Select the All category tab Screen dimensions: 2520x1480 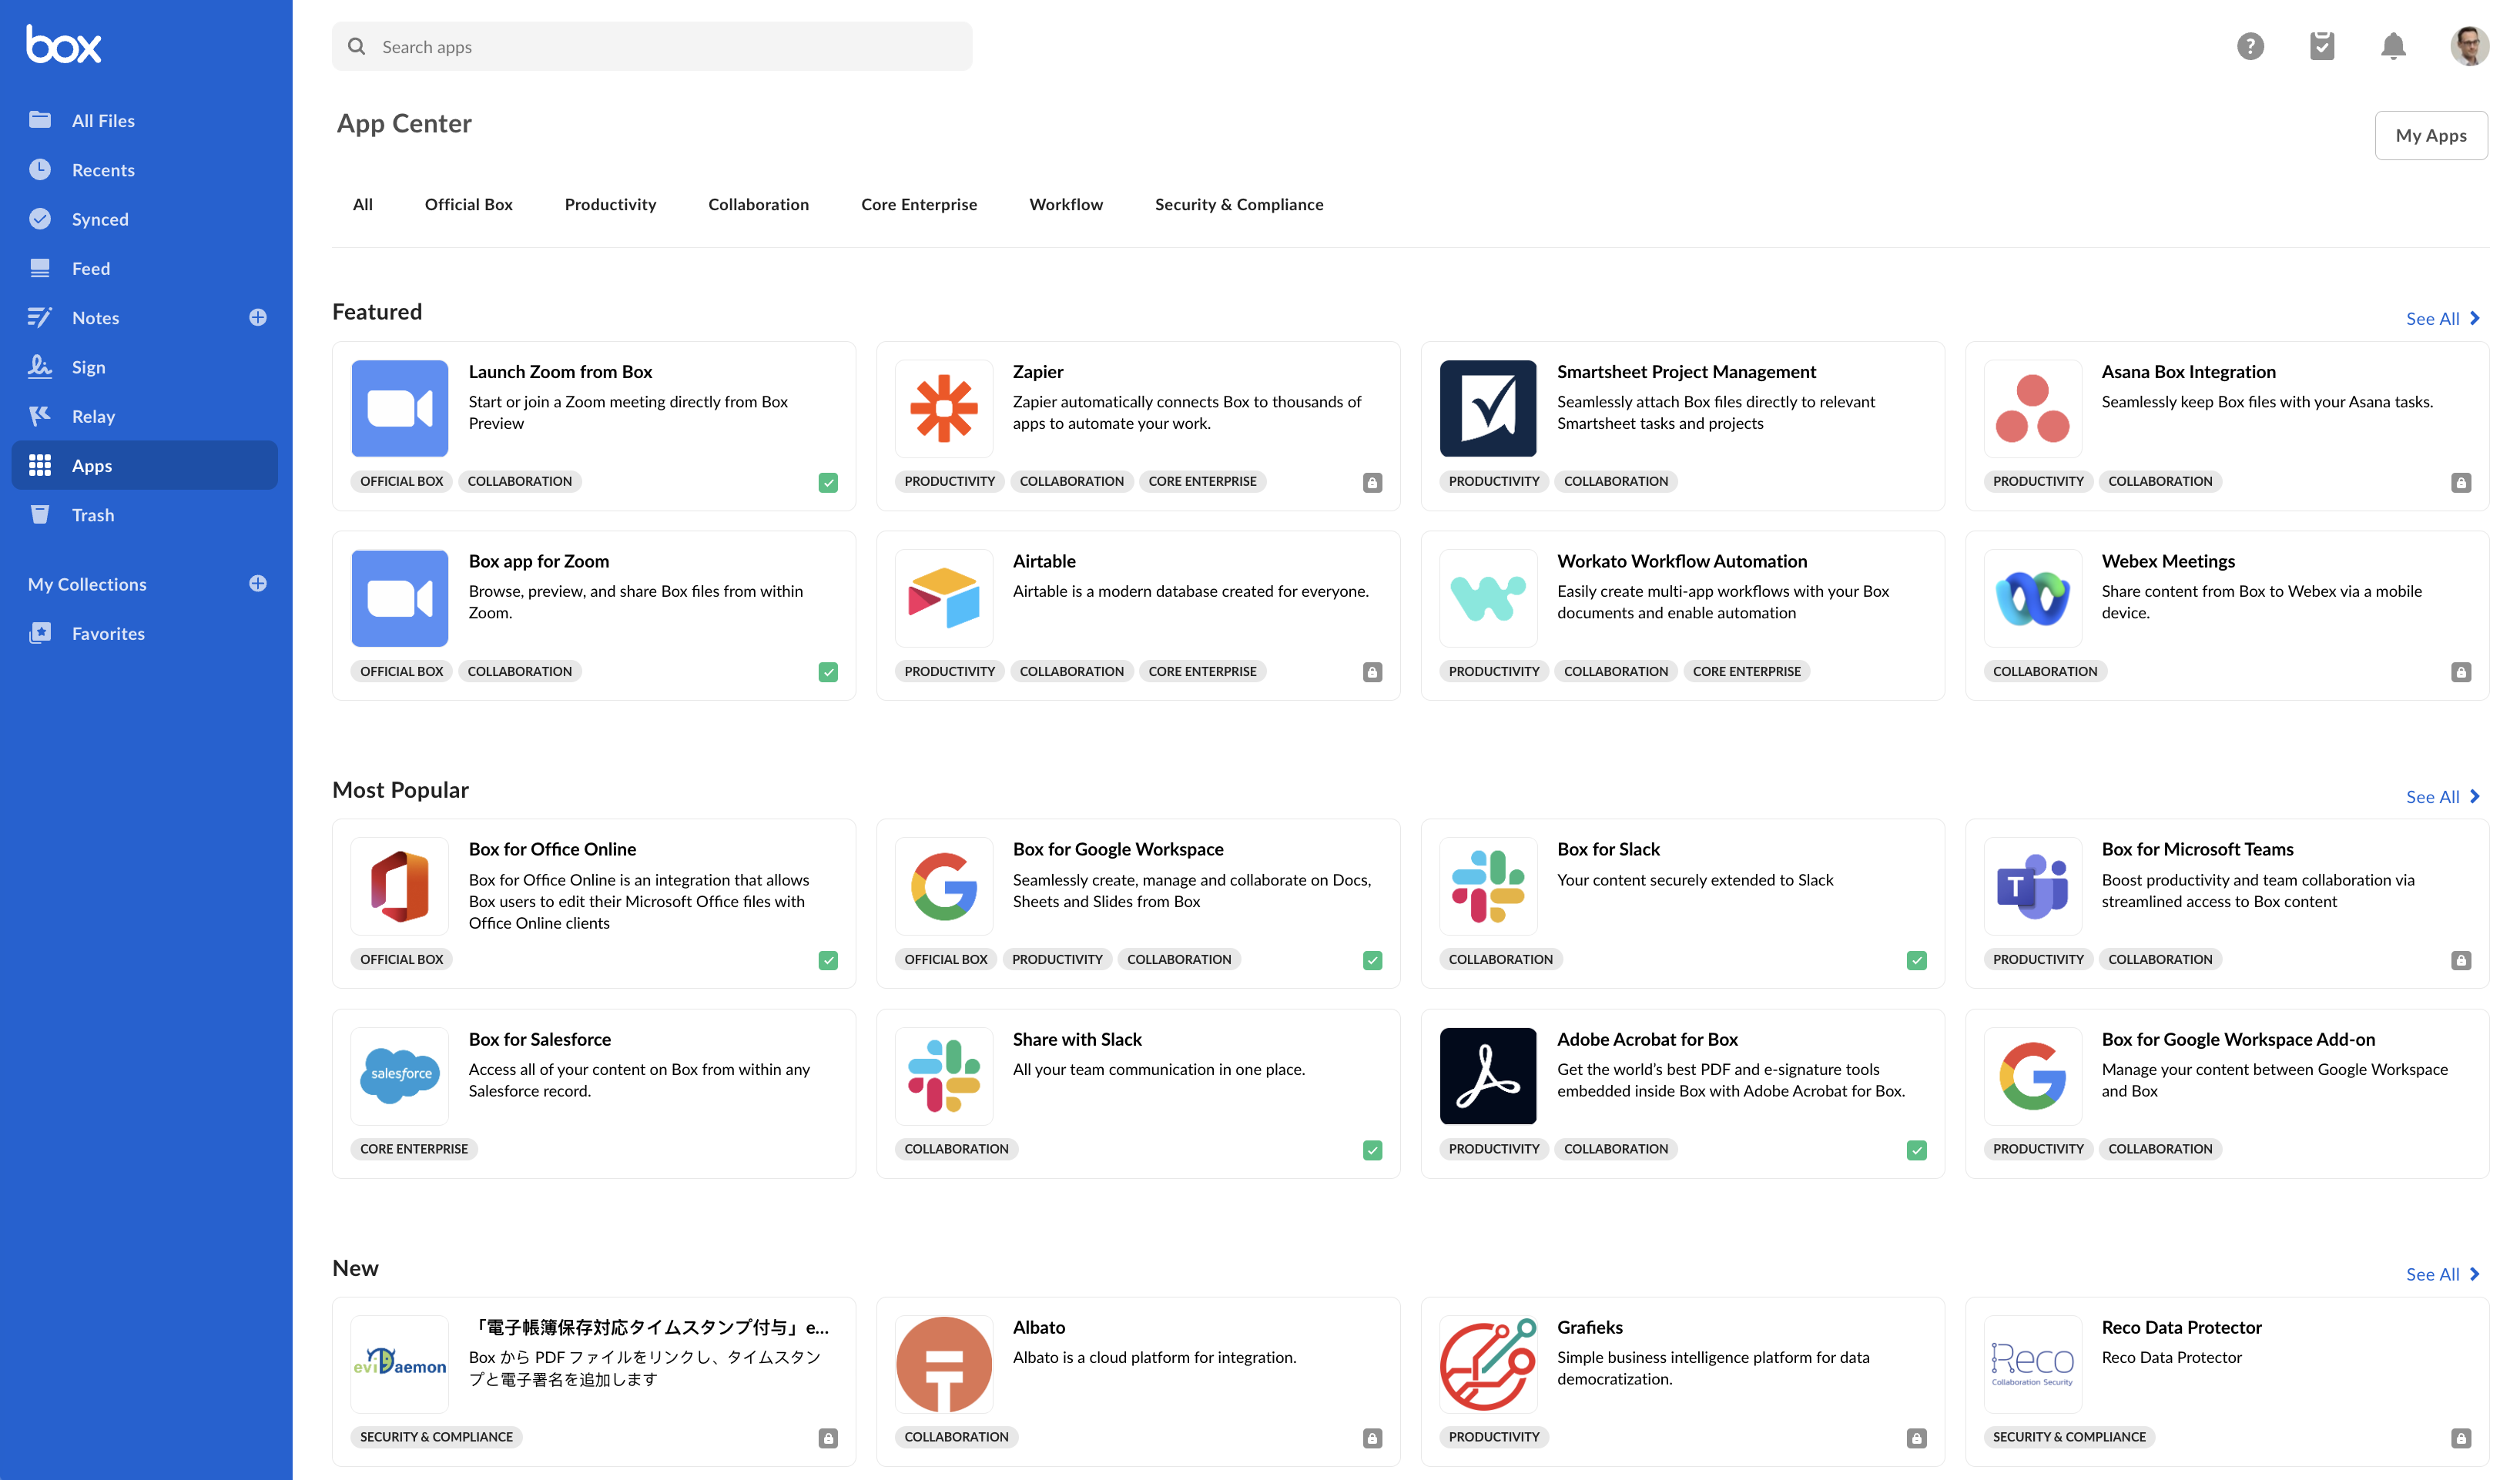pos(363,204)
